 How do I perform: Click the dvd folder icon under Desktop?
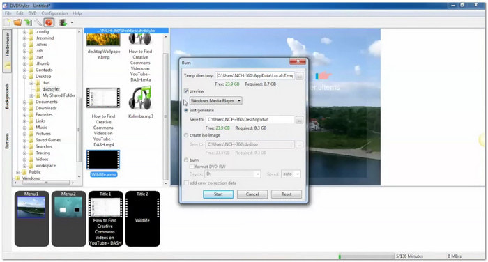38,82
